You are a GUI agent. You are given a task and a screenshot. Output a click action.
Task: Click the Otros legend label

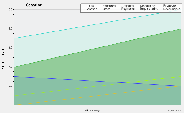pyautogui.click(x=106, y=9)
